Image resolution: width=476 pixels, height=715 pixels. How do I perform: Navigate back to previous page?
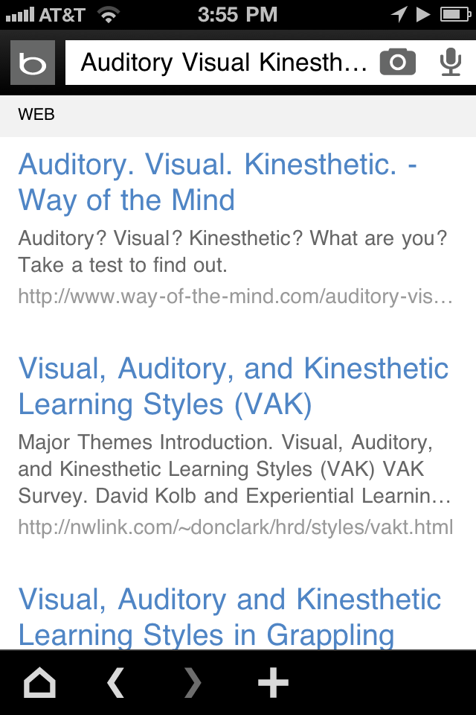coord(116,682)
